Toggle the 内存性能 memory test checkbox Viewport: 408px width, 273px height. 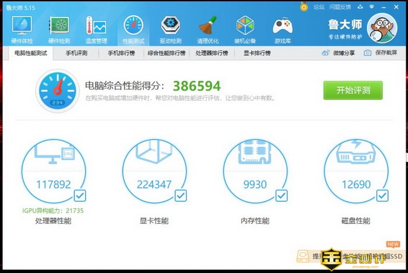[282, 195]
